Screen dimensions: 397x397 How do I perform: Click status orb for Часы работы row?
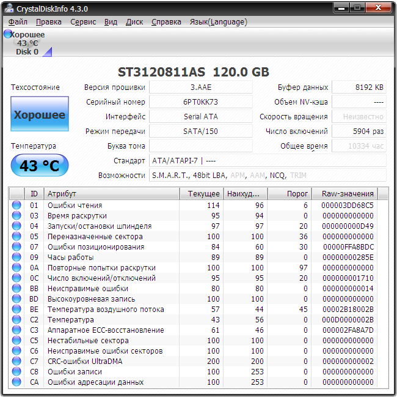point(16,257)
